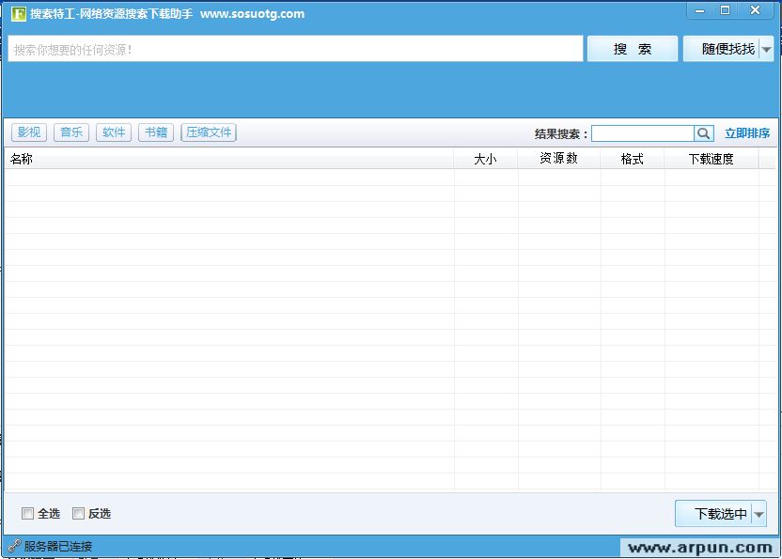
Task: Select the 压缩文件 category filter
Action: click(208, 132)
